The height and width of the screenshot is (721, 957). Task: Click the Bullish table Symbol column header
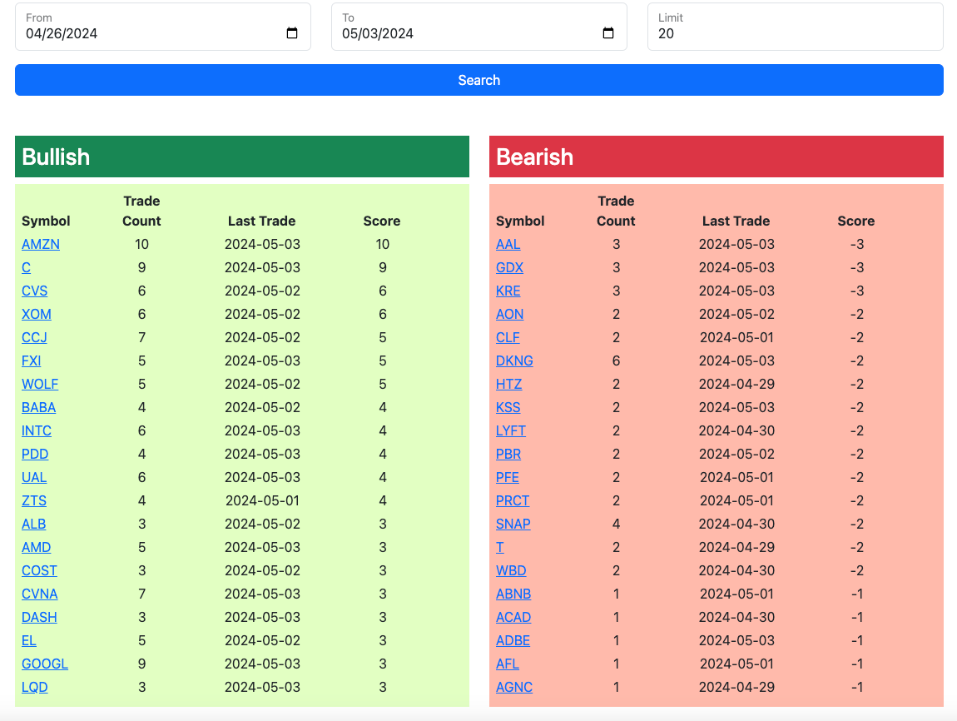(46, 221)
